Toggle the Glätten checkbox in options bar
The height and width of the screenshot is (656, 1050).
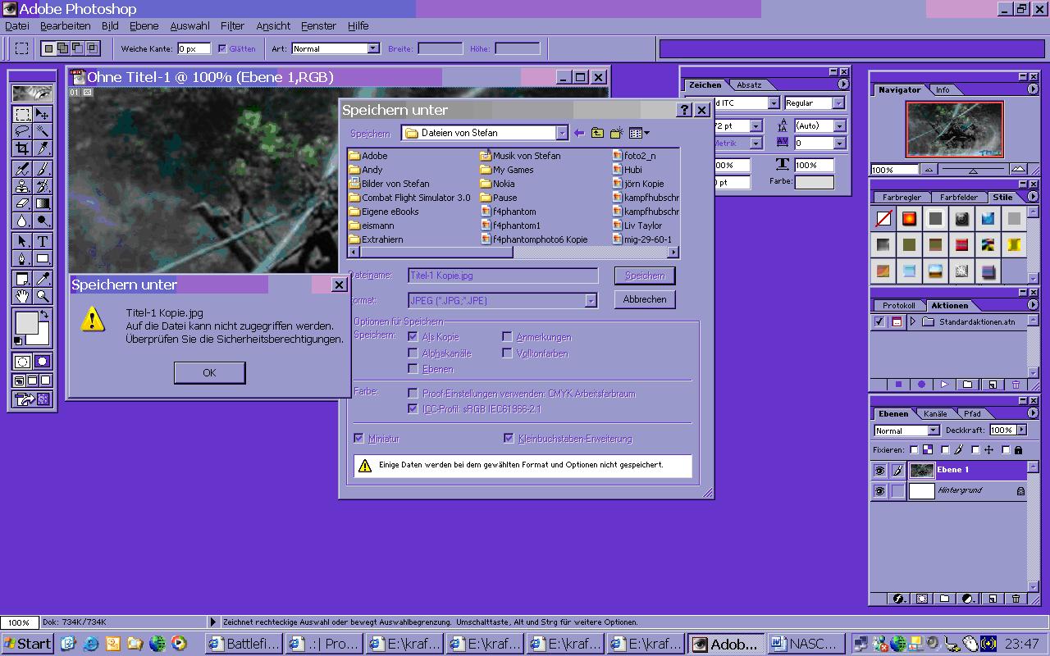point(222,48)
